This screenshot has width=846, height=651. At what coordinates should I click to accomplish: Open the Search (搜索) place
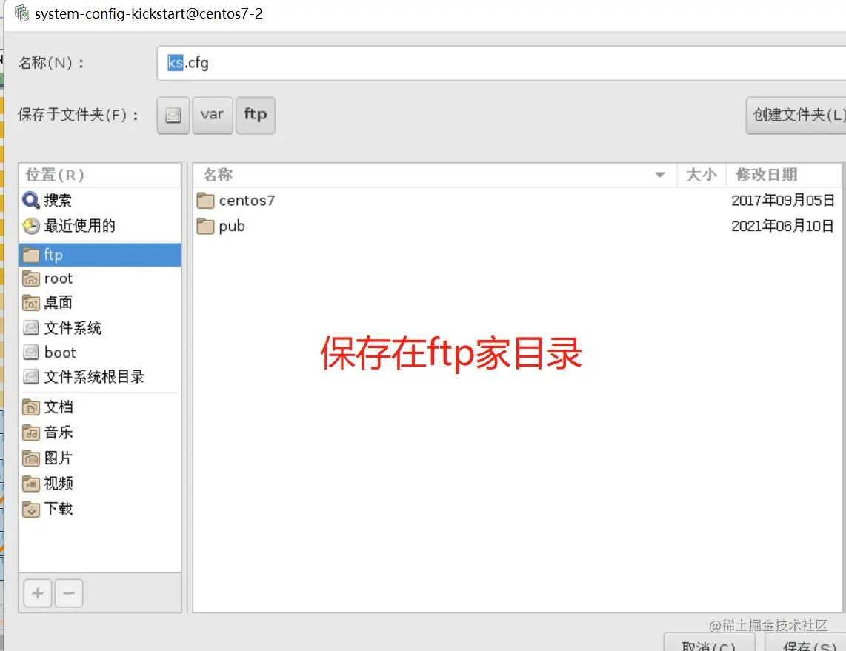click(100, 200)
